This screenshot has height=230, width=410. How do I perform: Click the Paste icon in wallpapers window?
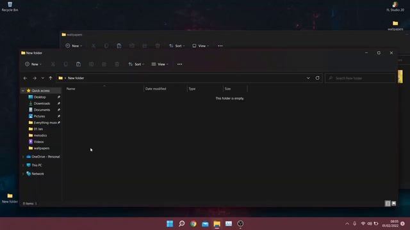[x=119, y=46]
